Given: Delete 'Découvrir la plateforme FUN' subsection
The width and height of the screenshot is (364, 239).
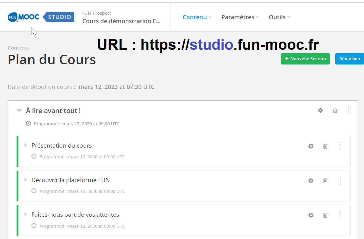Looking at the screenshot, I should tap(325, 181).
